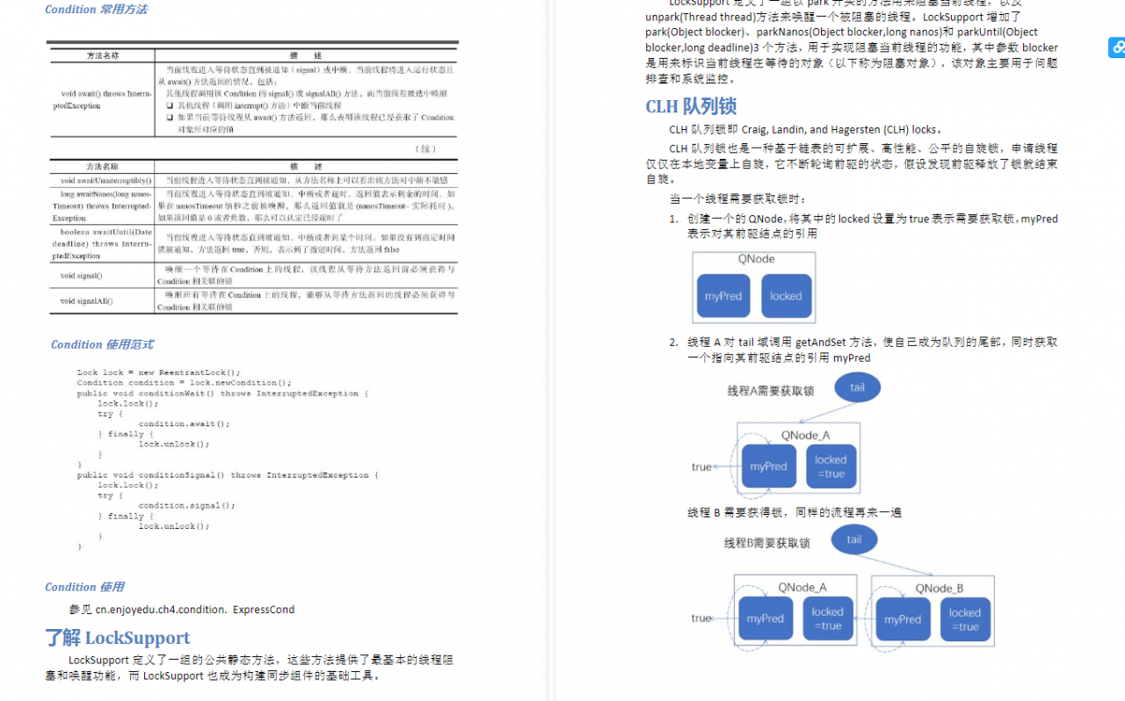
Task: Click the locked=true box in QNode_A
Action: point(831,466)
